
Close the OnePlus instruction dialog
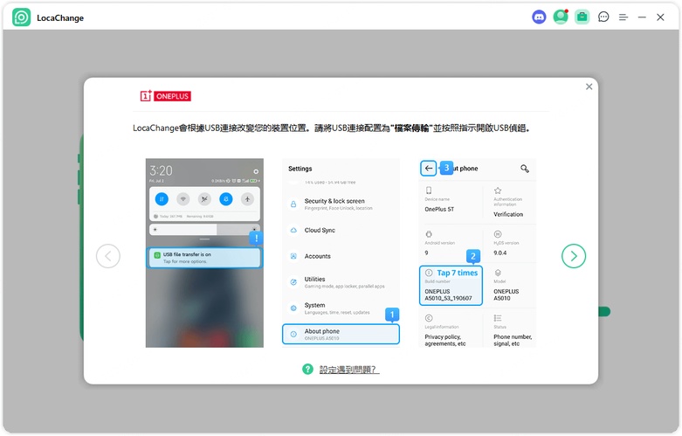(x=589, y=87)
